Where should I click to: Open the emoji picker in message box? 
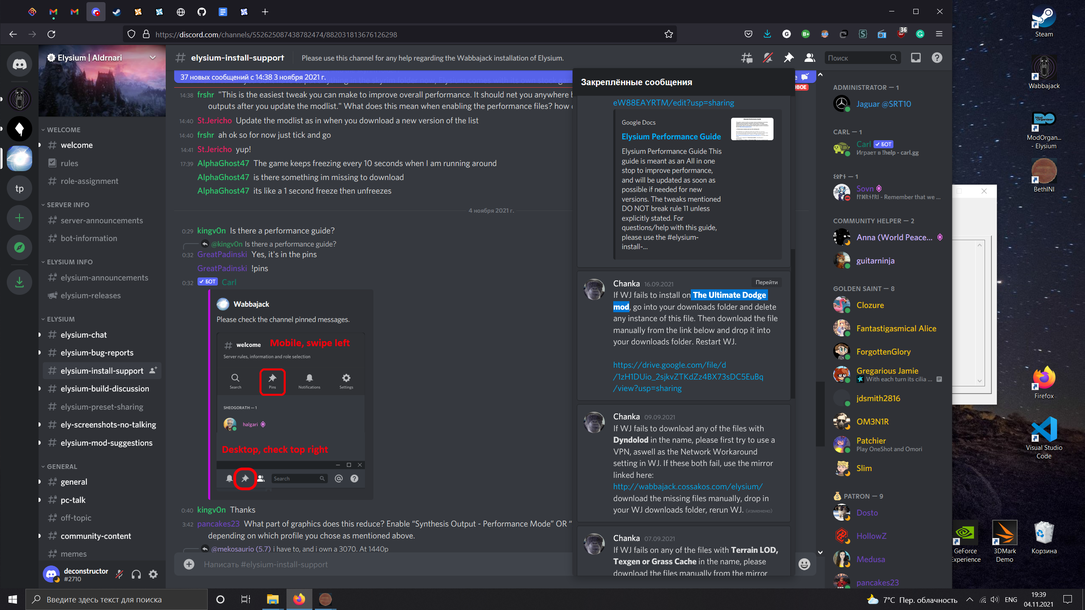[x=804, y=564]
